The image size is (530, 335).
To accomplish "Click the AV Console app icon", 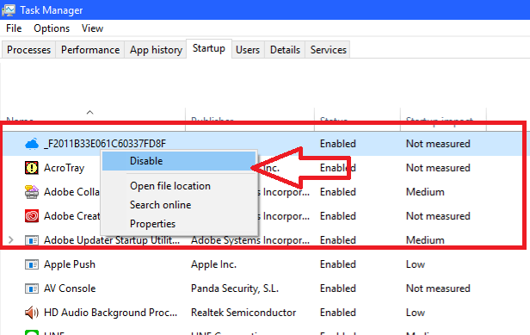I will pos(32,288).
